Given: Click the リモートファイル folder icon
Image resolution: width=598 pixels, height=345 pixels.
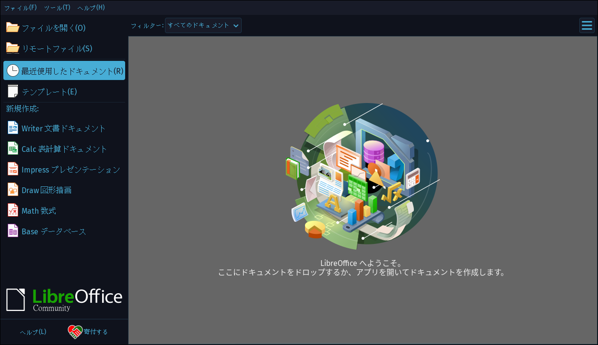Looking at the screenshot, I should (12, 48).
